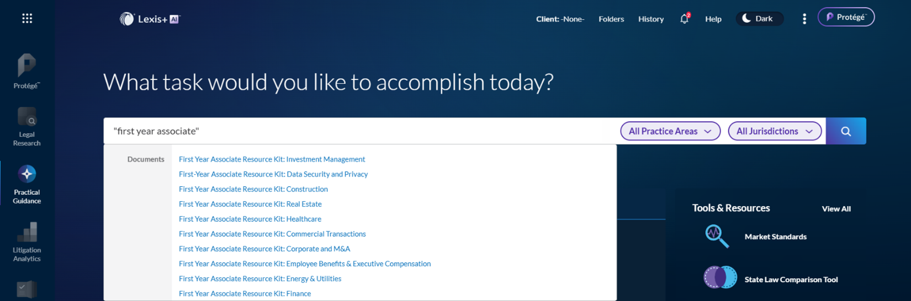Expand the All Practice Areas dropdown

coord(670,131)
